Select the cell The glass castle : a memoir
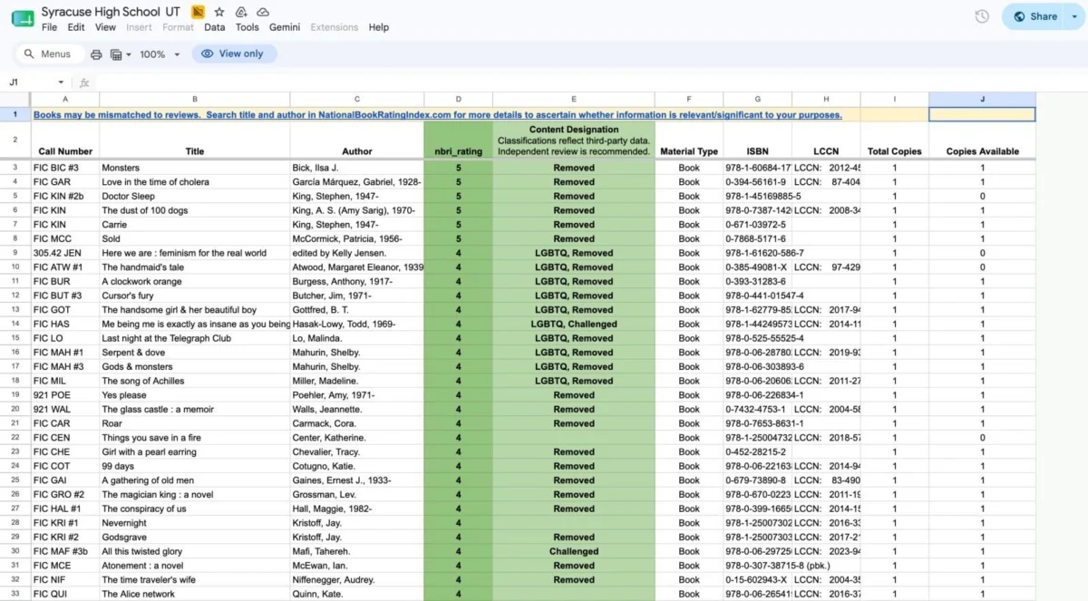1088x601 pixels. (195, 409)
